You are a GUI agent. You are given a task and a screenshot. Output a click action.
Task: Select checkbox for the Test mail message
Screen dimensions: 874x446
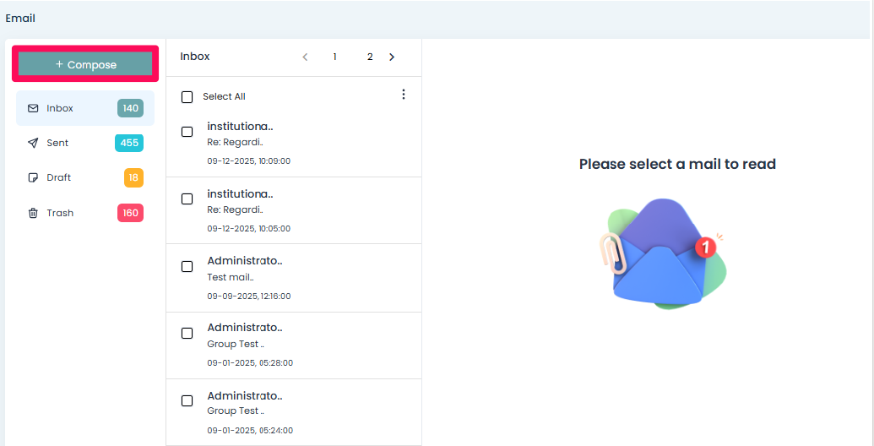[x=187, y=267]
